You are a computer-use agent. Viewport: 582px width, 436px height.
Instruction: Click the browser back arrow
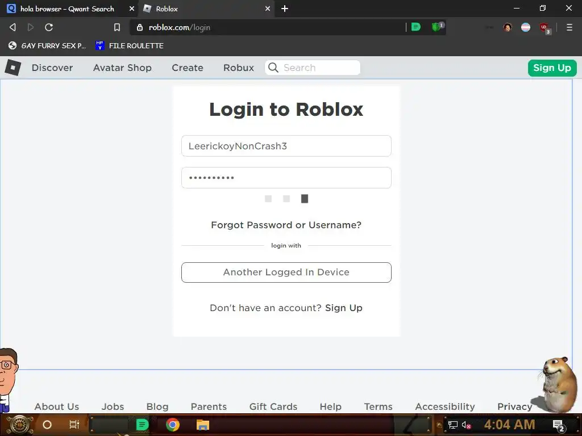click(13, 27)
